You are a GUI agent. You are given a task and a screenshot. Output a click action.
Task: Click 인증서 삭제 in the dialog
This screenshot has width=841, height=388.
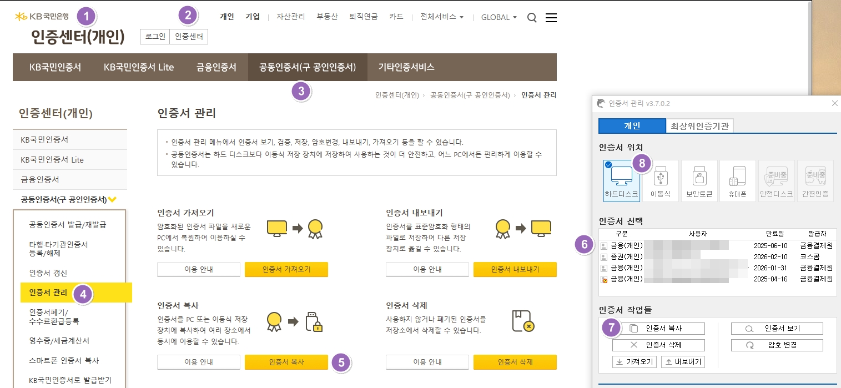(658, 345)
